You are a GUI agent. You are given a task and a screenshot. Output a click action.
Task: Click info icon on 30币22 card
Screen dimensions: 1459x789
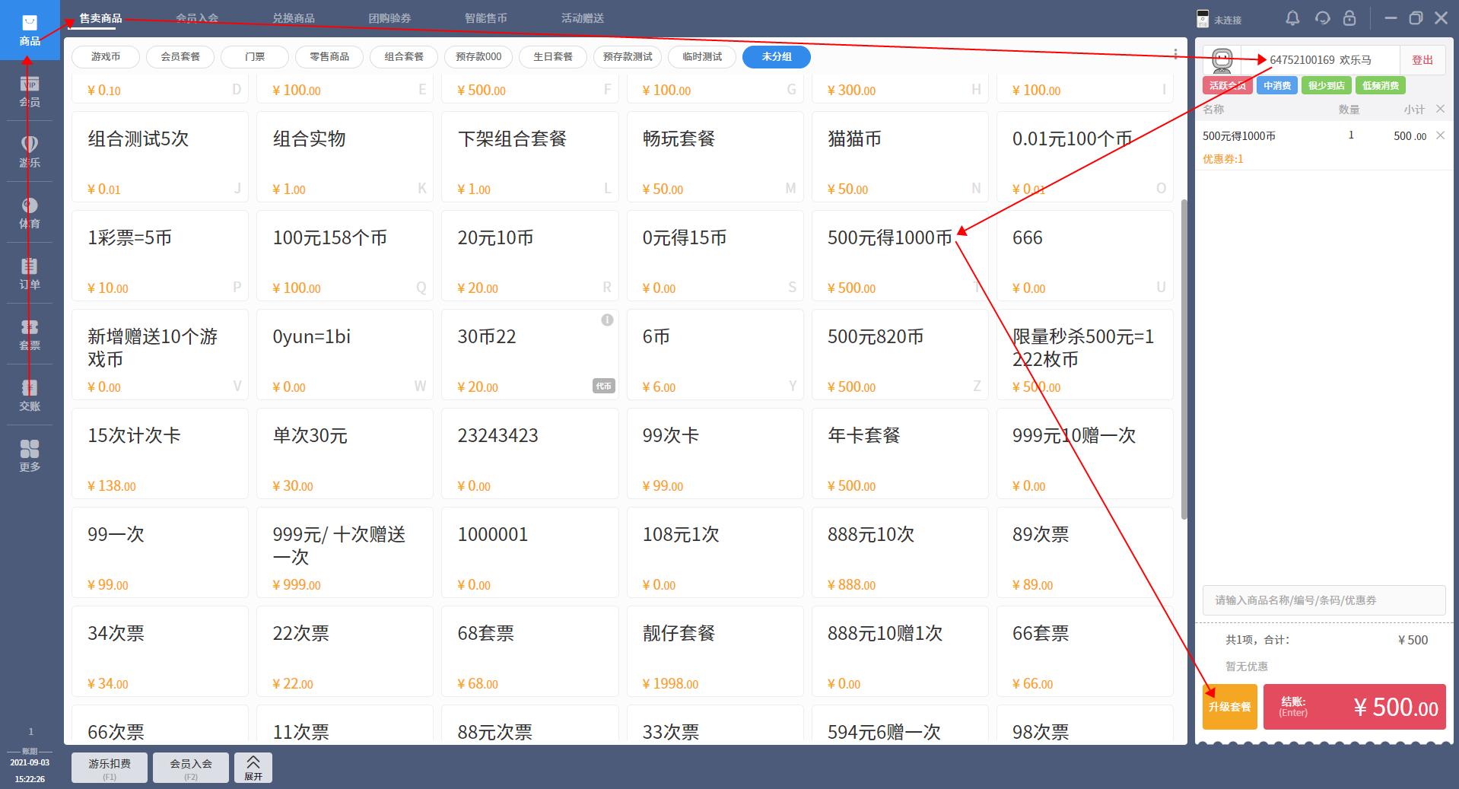click(x=607, y=320)
